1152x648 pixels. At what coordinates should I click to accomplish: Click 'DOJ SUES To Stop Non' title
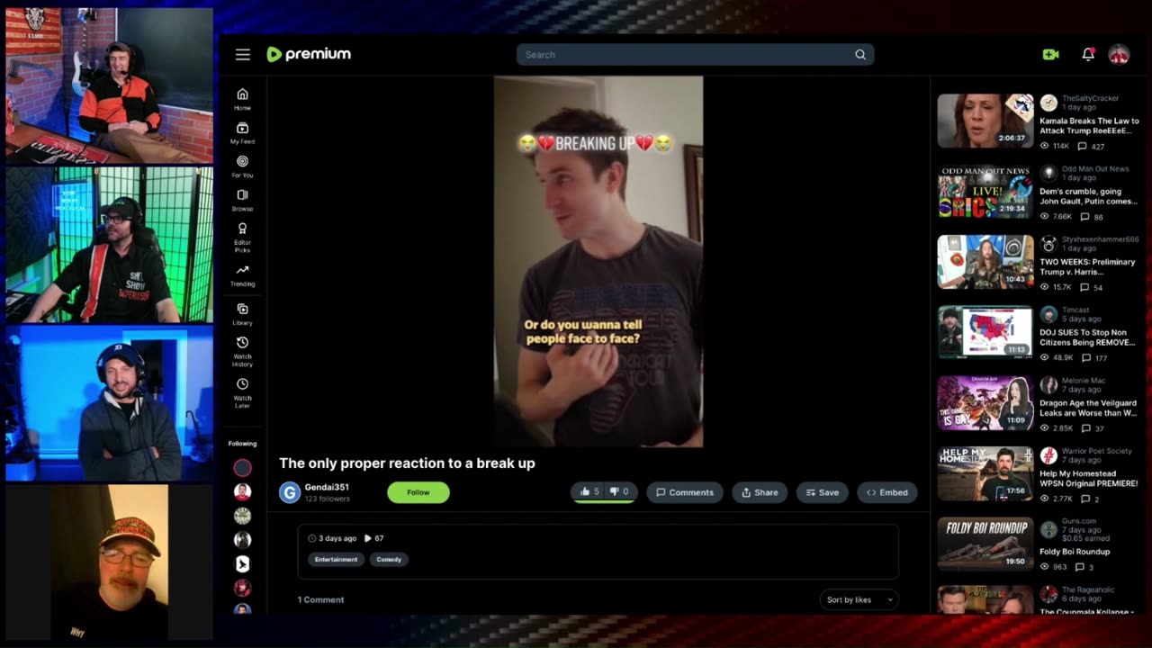pyautogui.click(x=1087, y=337)
